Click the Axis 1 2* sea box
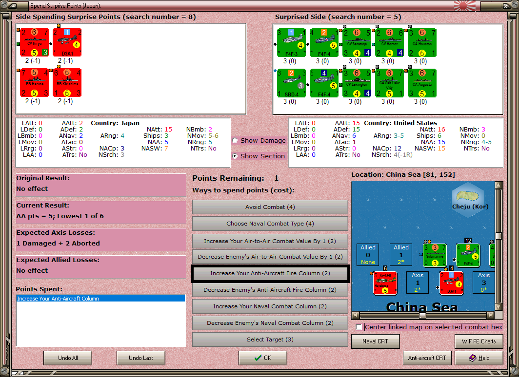This screenshot has width=519, height=377. point(418,283)
